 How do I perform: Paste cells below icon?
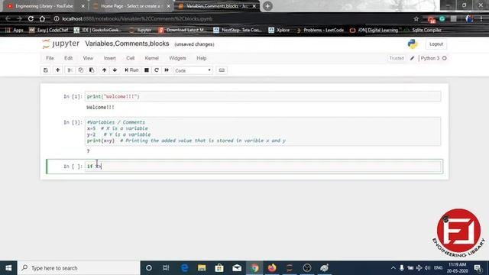[92, 70]
